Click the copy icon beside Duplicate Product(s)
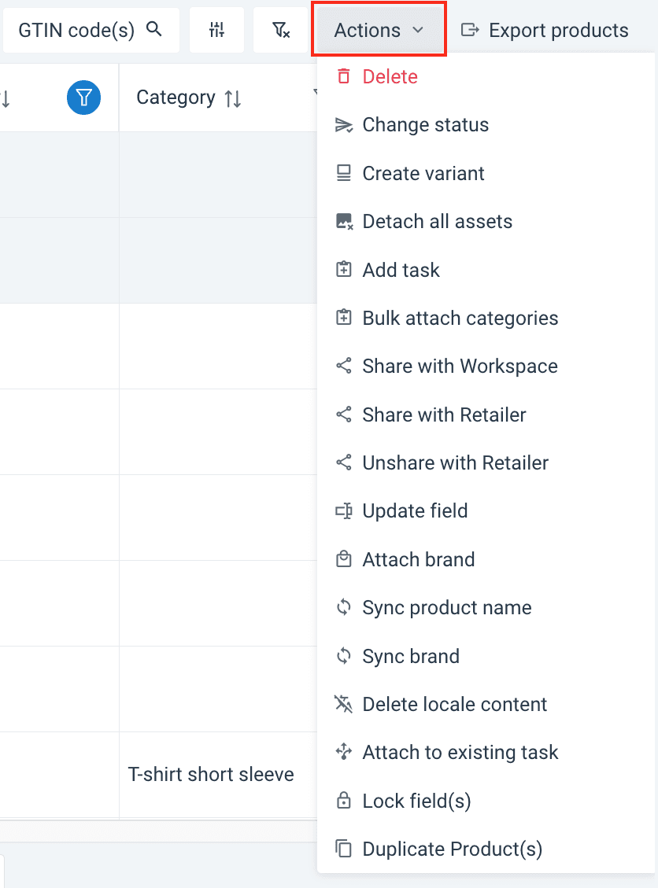This screenshot has width=658, height=888. point(343,849)
